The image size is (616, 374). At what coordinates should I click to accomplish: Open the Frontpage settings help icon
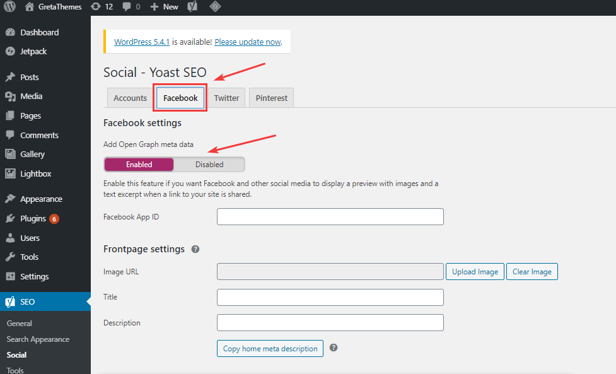pos(195,249)
